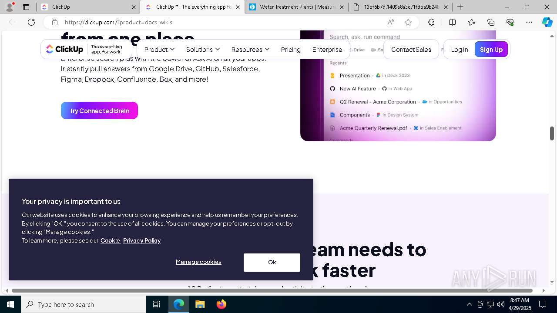
Task: Expand the Resources dropdown menu
Action: [x=250, y=50]
